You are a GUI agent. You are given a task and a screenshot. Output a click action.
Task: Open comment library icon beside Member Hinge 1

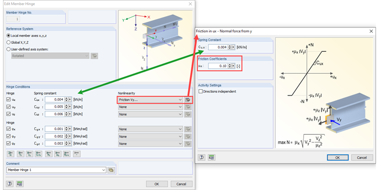tap(111, 170)
